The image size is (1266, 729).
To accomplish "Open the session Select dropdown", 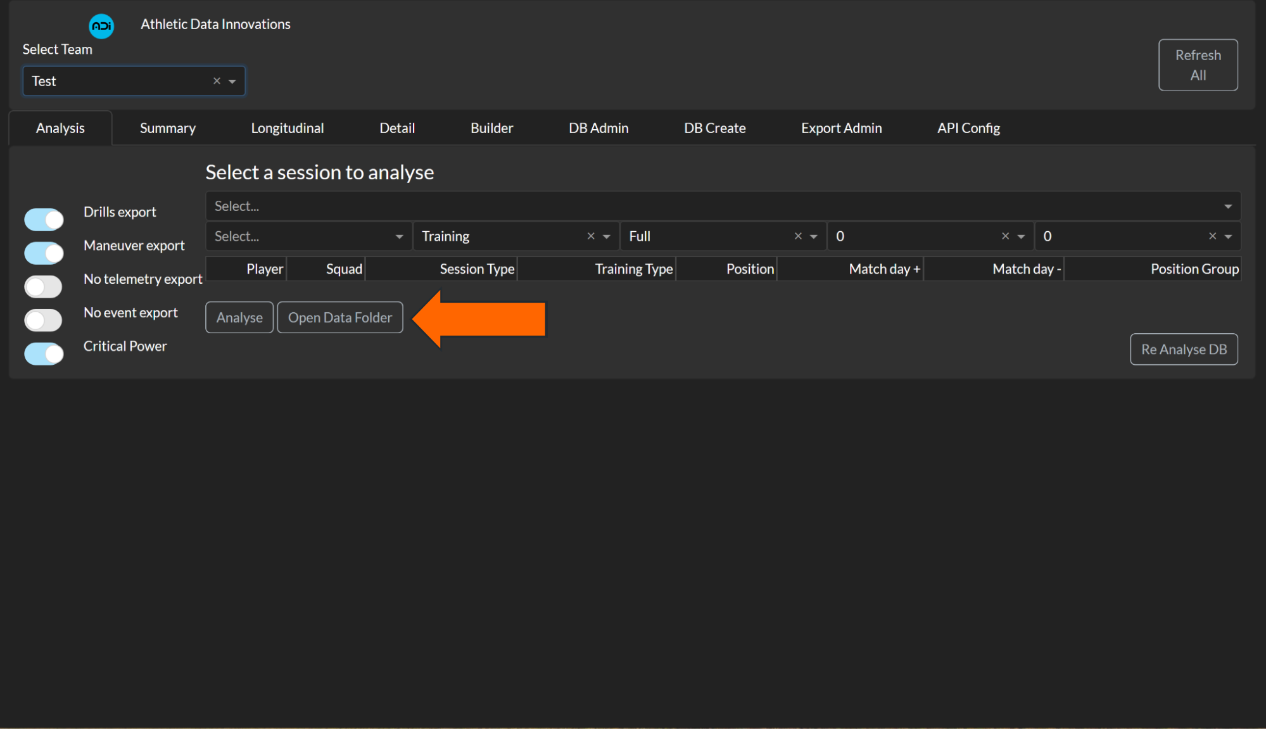I will tap(723, 206).
